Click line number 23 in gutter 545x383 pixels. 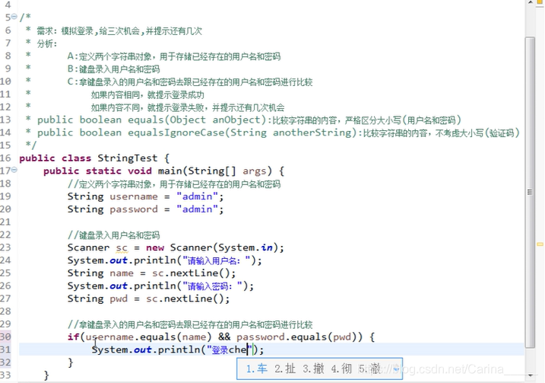[x=5, y=247]
